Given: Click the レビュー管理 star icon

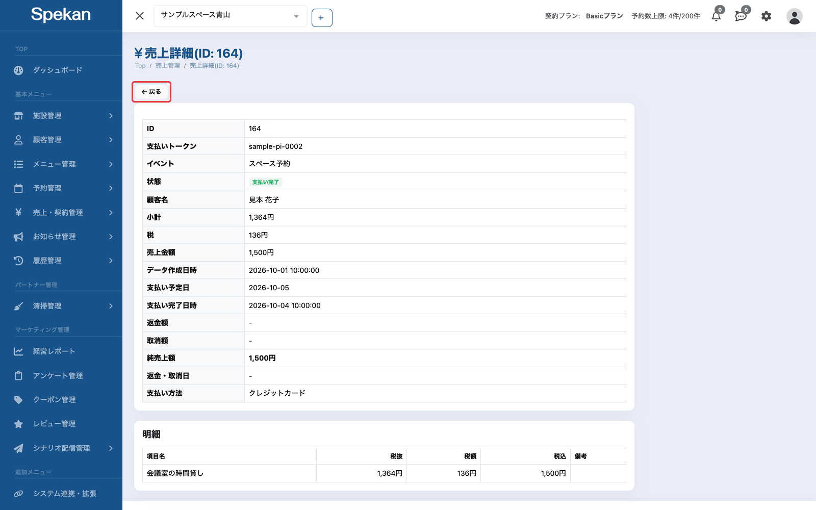Looking at the screenshot, I should click(18, 424).
